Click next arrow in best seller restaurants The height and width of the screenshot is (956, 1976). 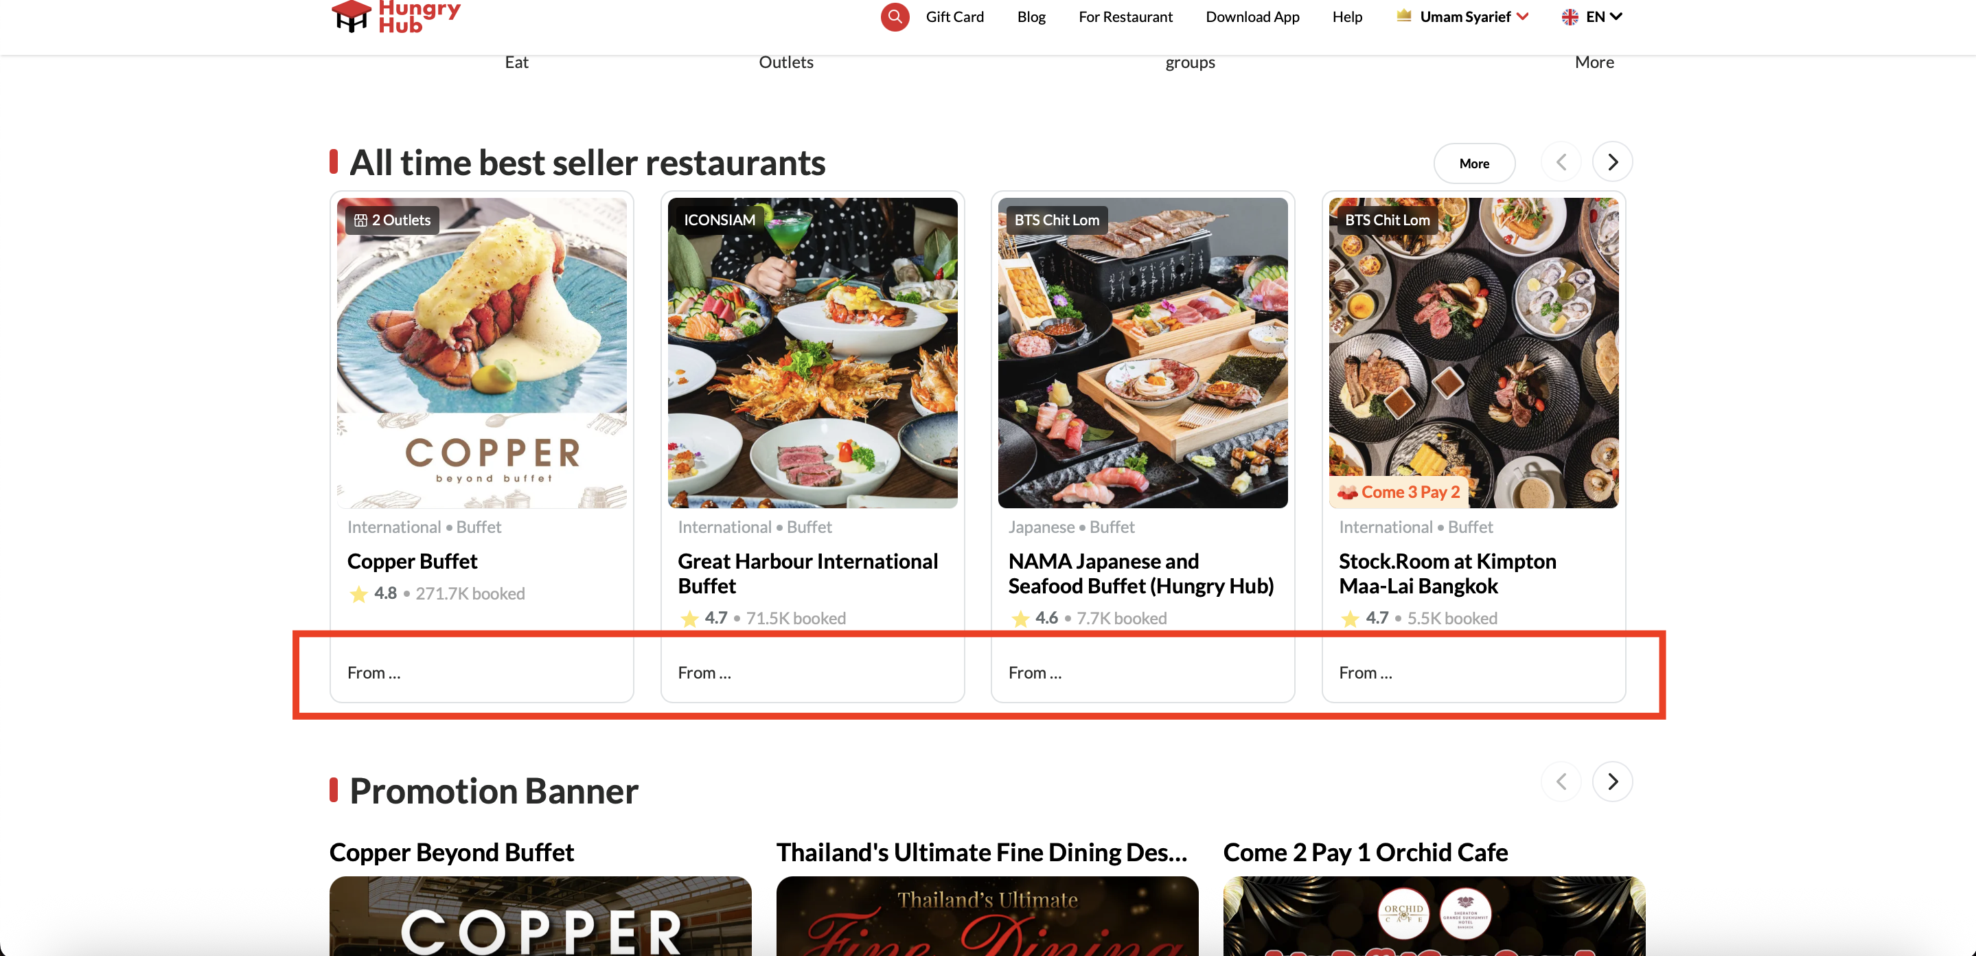[x=1612, y=162]
